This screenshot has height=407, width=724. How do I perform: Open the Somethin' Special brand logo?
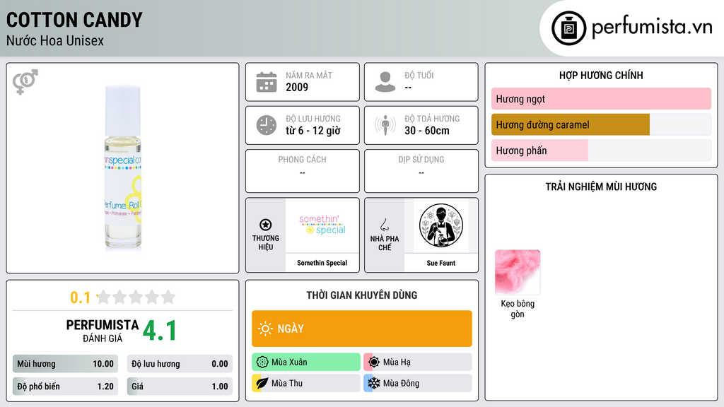pyautogui.click(x=322, y=225)
